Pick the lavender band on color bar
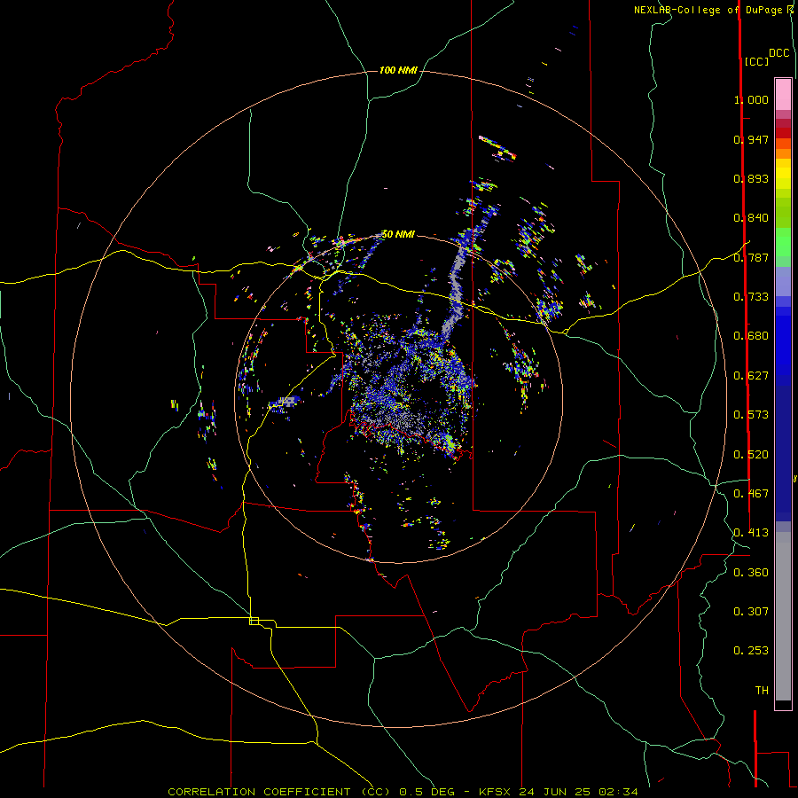Screen dimensions: 798x798 (783, 281)
